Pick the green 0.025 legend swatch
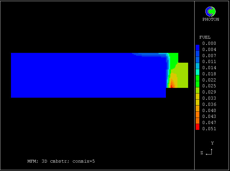 pos(197,84)
